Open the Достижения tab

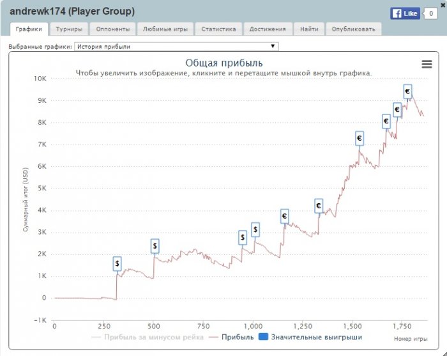268,29
